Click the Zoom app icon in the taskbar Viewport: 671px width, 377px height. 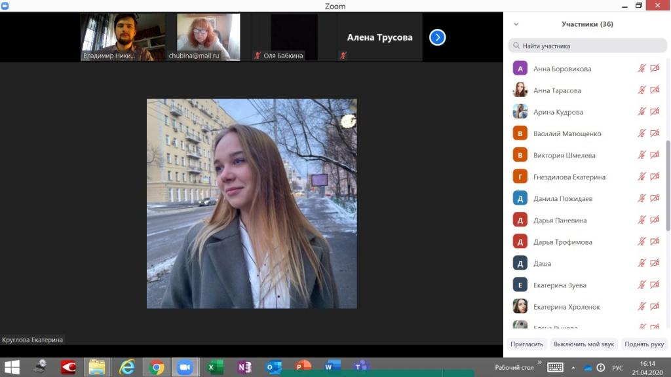coord(185,367)
